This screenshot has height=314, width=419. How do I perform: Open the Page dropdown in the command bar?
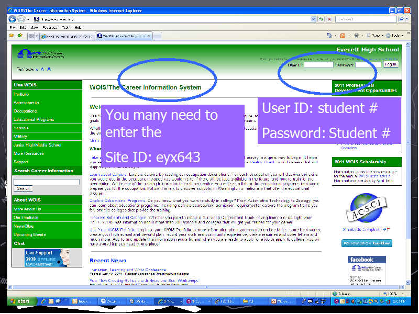point(376,35)
